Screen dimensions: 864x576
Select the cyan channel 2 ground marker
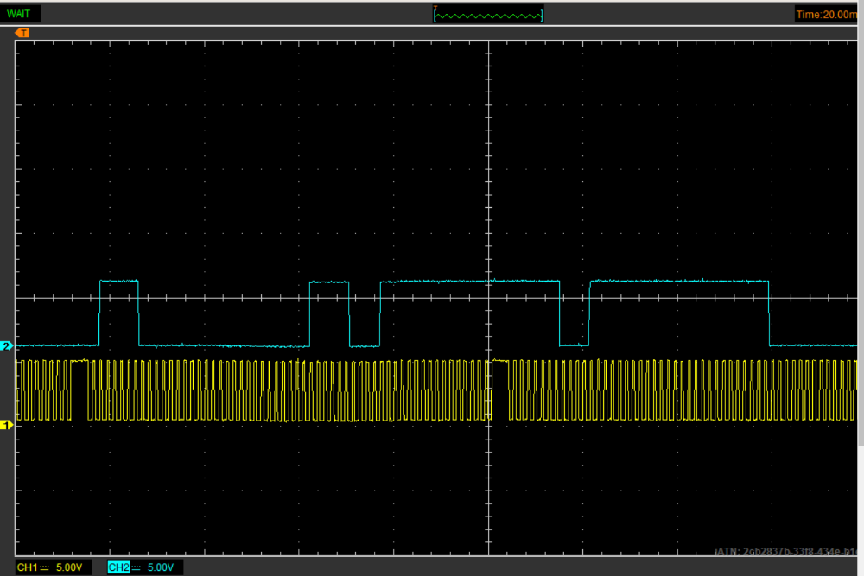pos(7,346)
